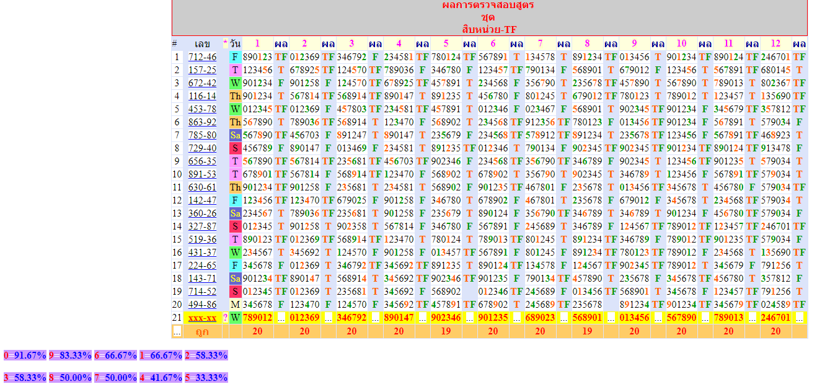
Task: Click formula column header 9
Action: tap(634, 44)
